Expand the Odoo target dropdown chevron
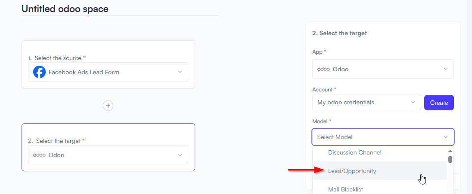 [180, 155]
